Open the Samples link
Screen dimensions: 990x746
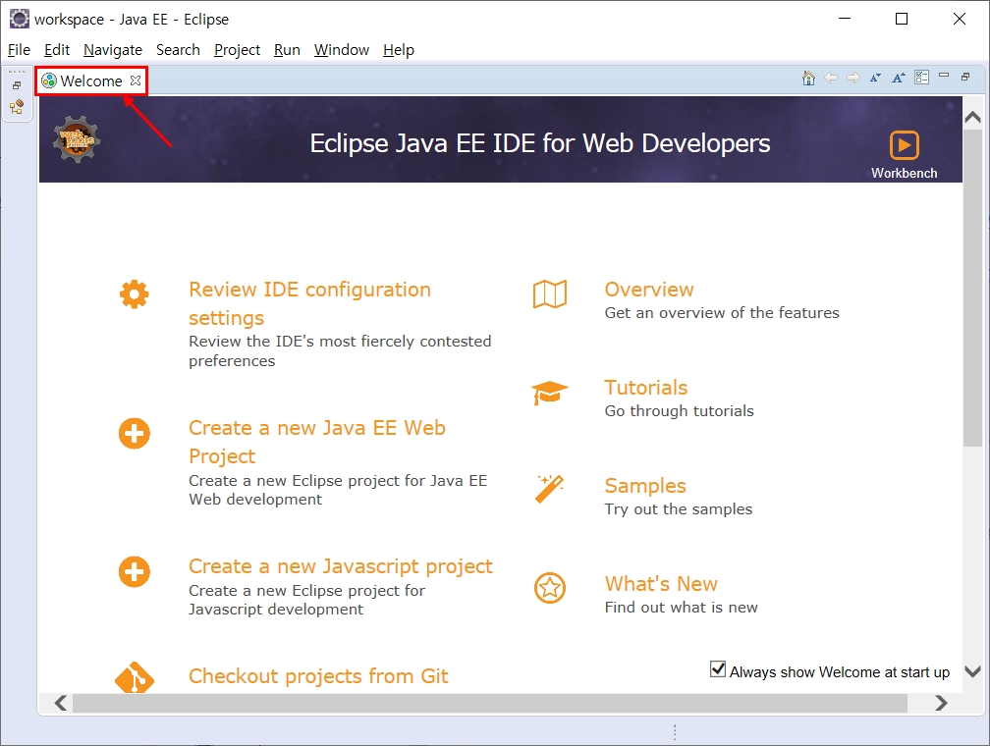[645, 485]
